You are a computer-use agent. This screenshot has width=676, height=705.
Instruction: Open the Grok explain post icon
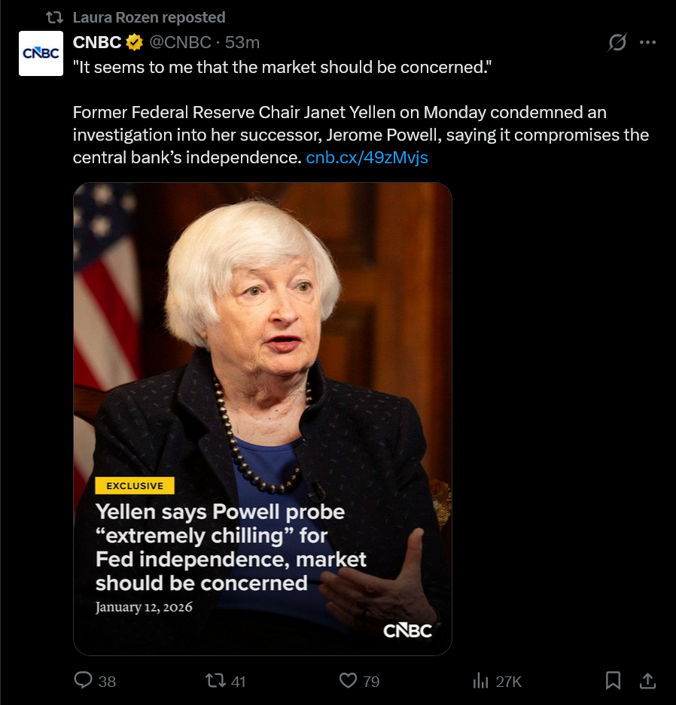point(617,42)
